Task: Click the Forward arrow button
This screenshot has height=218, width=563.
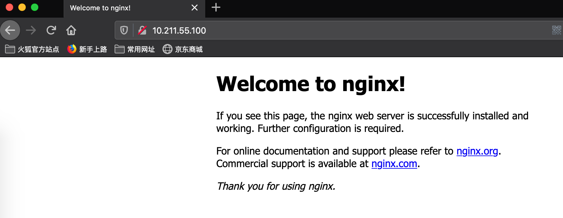Action: point(31,30)
